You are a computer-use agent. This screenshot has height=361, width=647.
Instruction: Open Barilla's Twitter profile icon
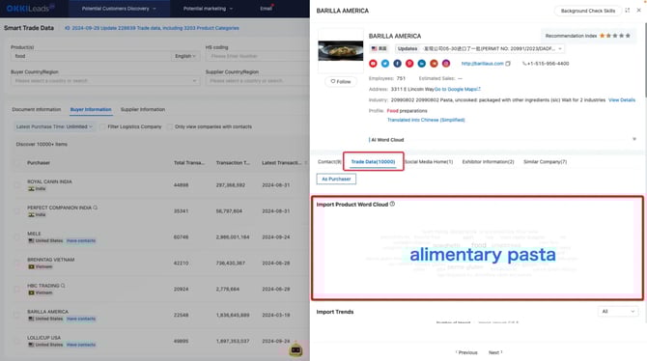[385, 64]
